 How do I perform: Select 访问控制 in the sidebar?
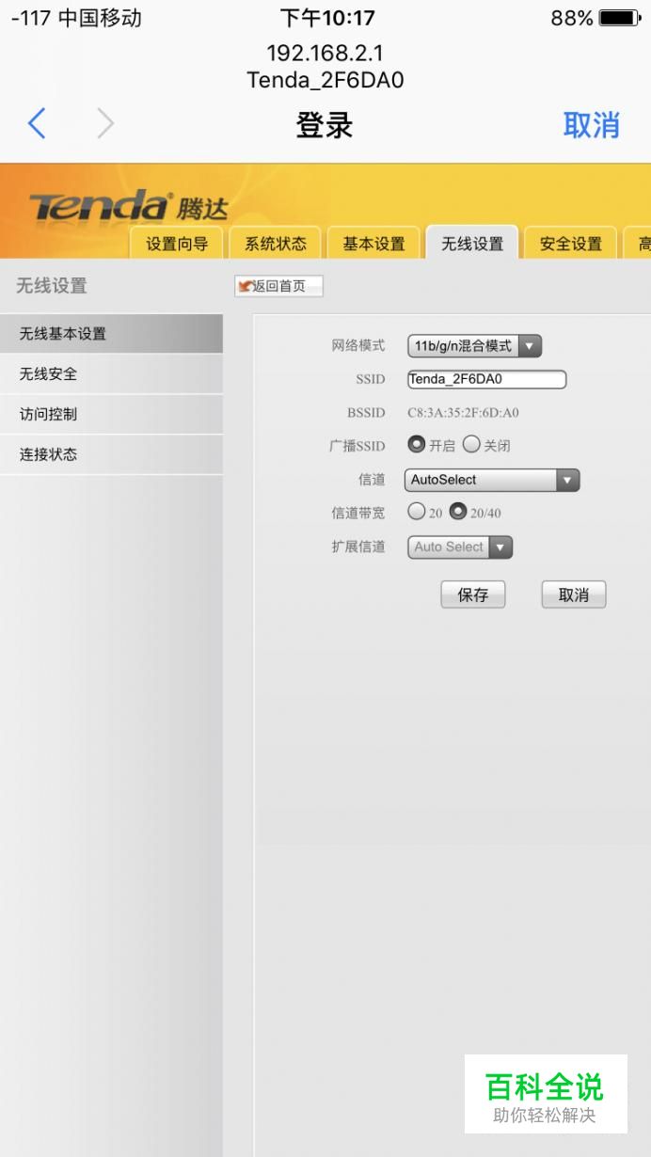coord(111,415)
